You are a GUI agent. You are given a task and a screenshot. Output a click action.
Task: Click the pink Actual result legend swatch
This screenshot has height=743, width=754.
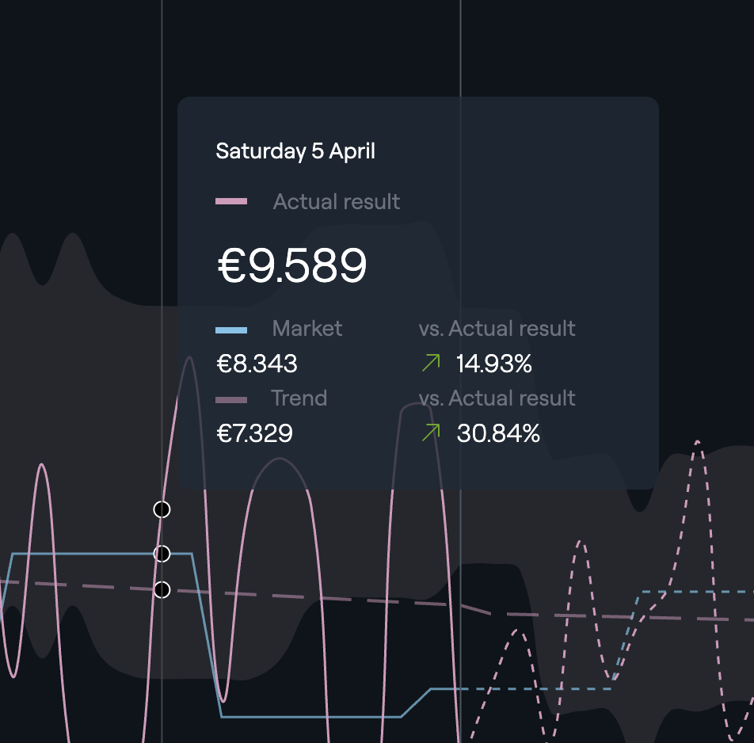click(231, 201)
